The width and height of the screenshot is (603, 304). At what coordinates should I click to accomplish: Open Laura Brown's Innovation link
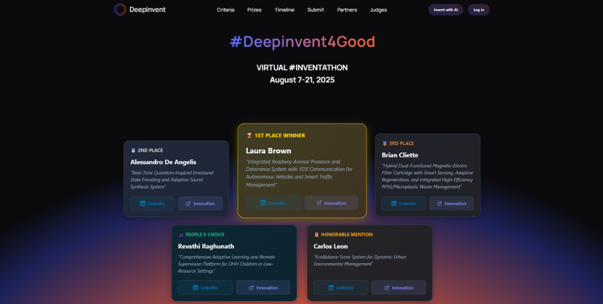pyautogui.click(x=331, y=203)
